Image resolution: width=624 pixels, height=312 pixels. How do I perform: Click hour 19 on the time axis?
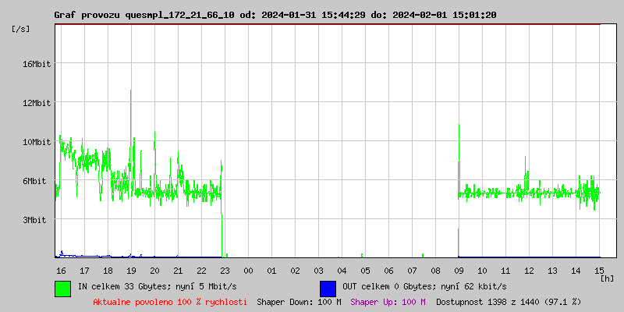tap(131, 270)
